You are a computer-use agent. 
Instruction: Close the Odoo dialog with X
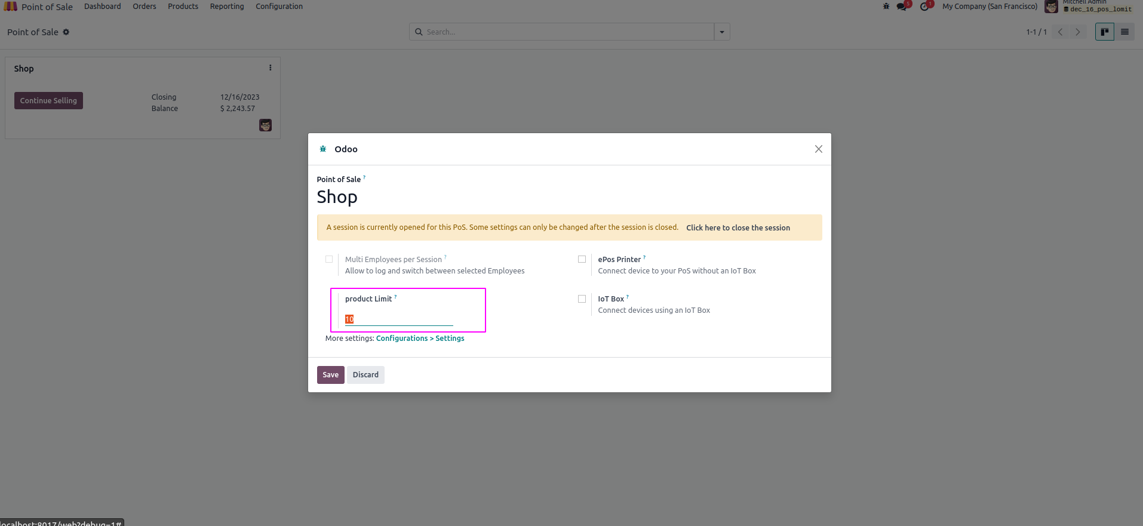pyautogui.click(x=818, y=149)
